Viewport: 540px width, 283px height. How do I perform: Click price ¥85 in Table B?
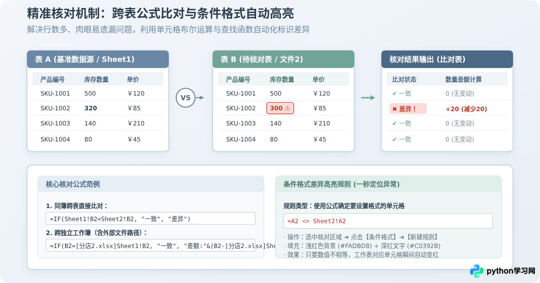pos(319,108)
